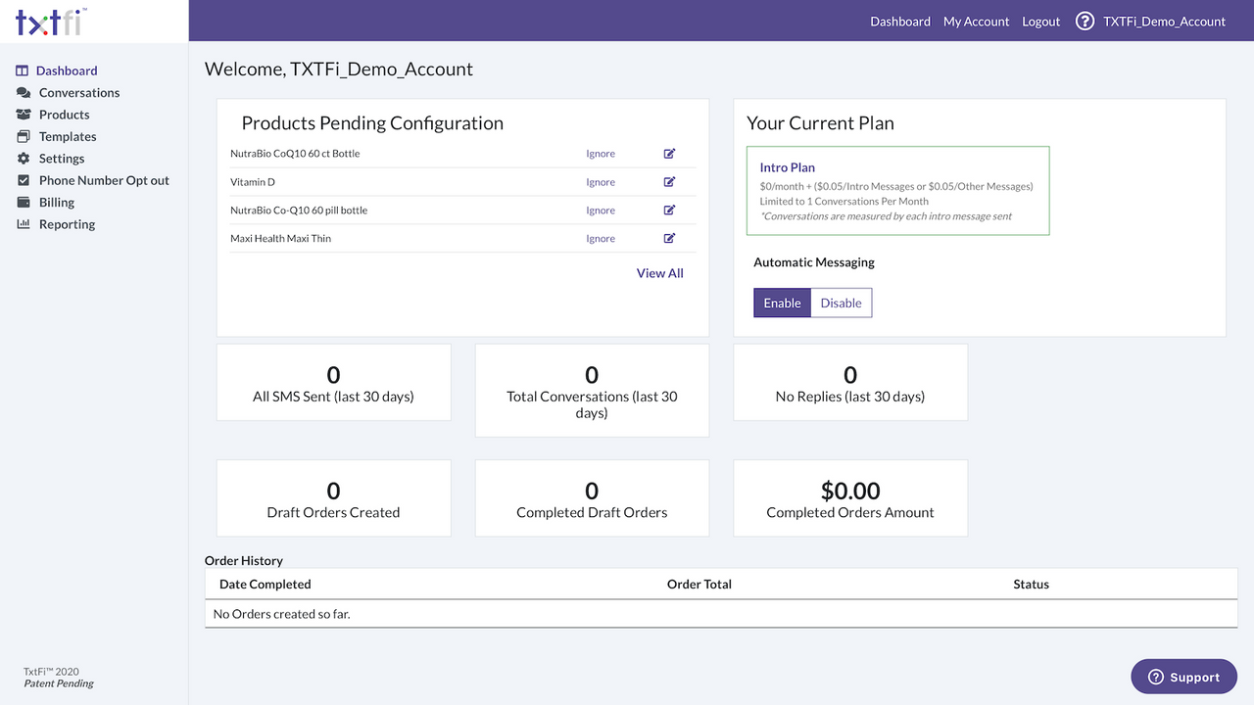Click the Billing card icon
1254x705 pixels.
[x=22, y=202]
